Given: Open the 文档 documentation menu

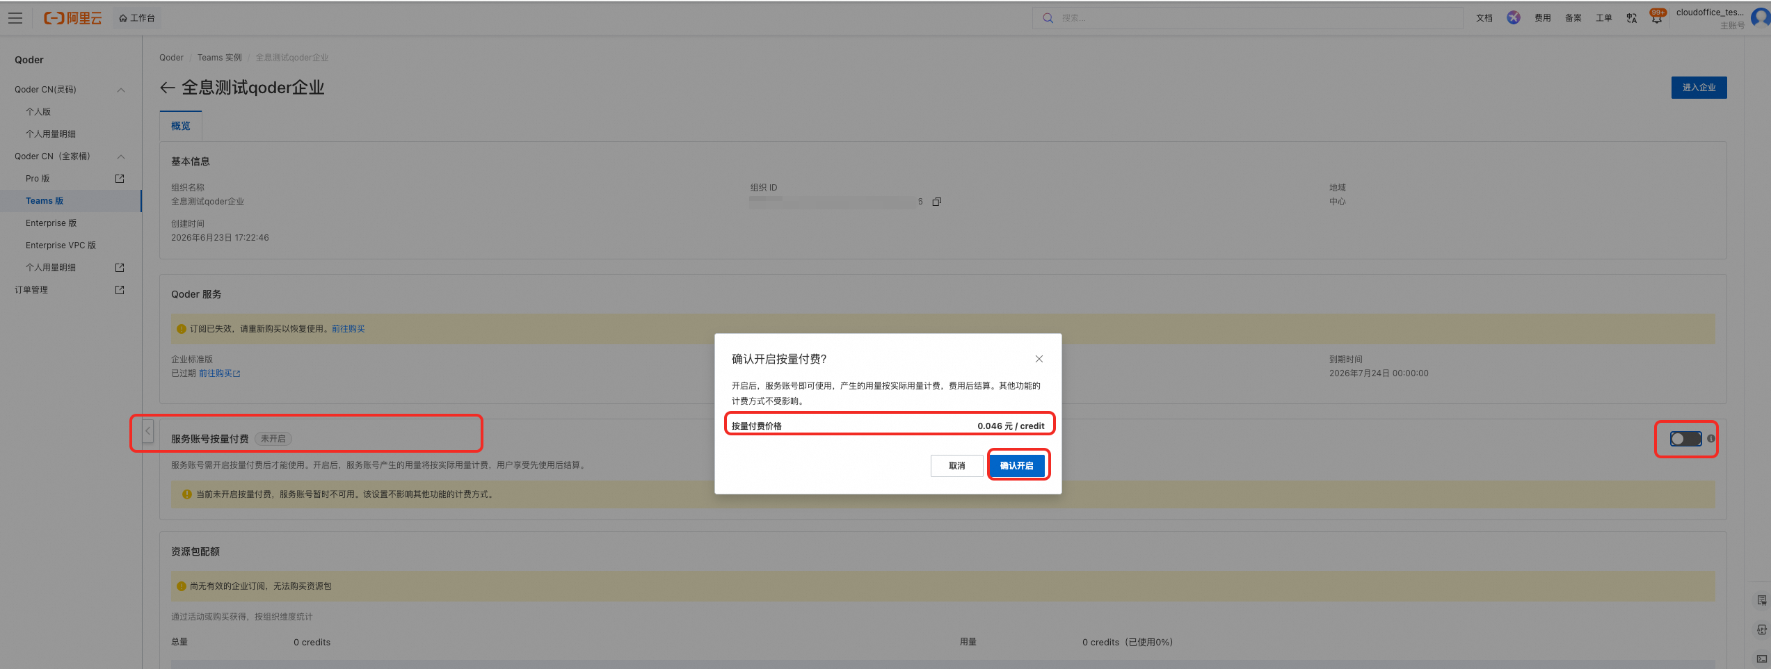Looking at the screenshot, I should tap(1484, 18).
